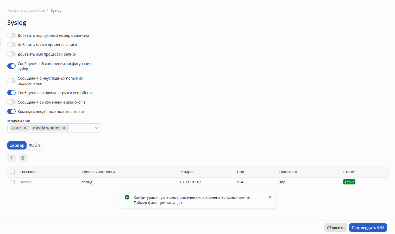Enable user-profile change messages
Viewport: 395px width, 234px height.
[x=11, y=102]
